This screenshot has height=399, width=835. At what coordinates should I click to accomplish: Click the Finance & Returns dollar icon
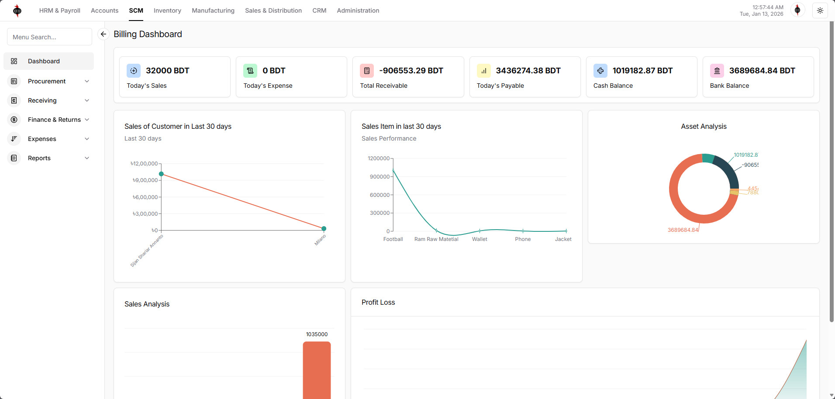pyautogui.click(x=14, y=120)
